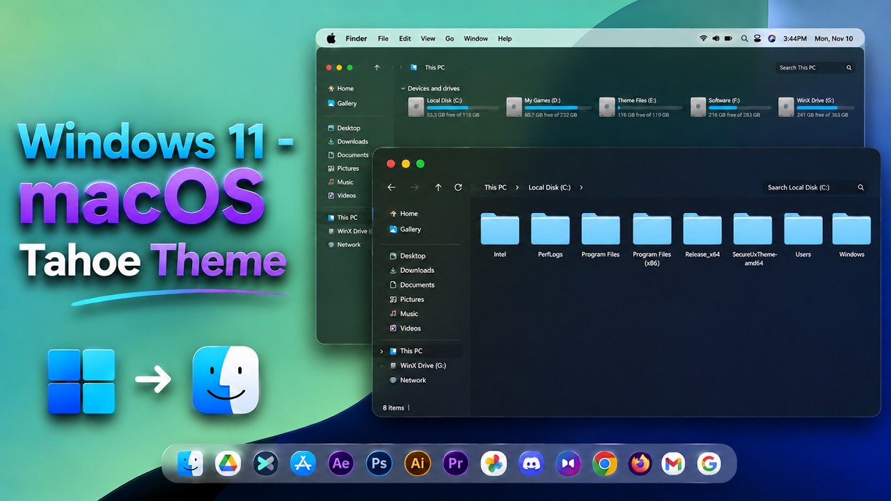Screen dimensions: 891x501
Task: Open the Program Files folder
Action: coord(601,235)
